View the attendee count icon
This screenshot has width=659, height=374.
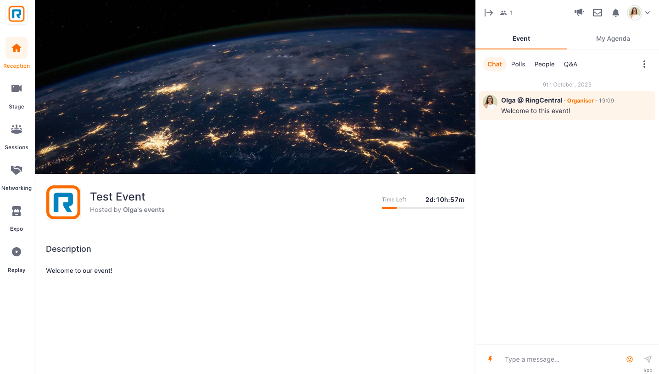(x=503, y=13)
